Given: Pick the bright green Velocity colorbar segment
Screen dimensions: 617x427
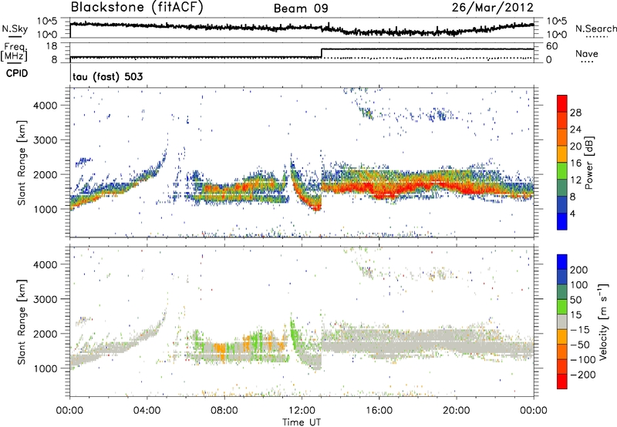Looking at the screenshot, I should tap(562, 307).
